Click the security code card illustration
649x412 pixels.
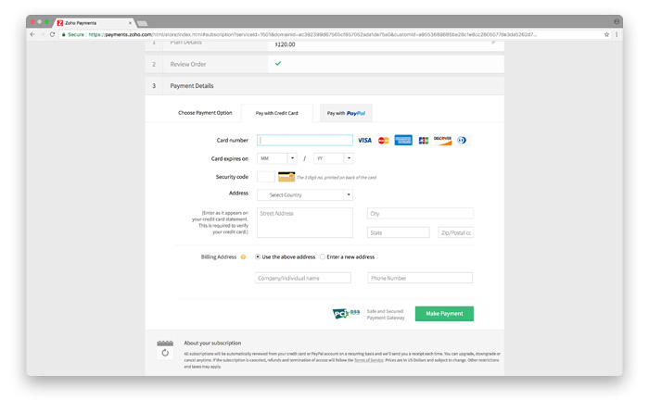click(286, 177)
